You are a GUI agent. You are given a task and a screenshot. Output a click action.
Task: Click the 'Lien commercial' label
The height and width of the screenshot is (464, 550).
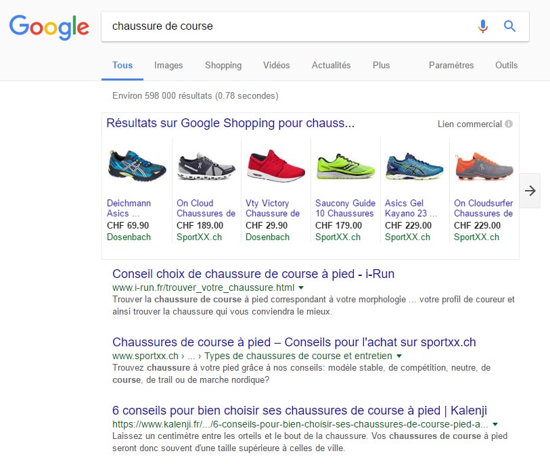click(469, 124)
